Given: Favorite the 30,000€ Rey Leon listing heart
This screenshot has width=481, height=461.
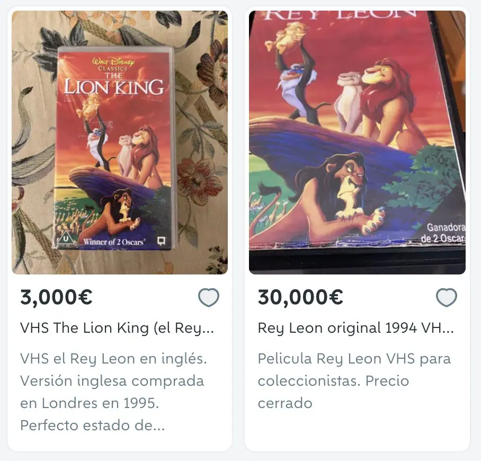Looking at the screenshot, I should tap(447, 297).
